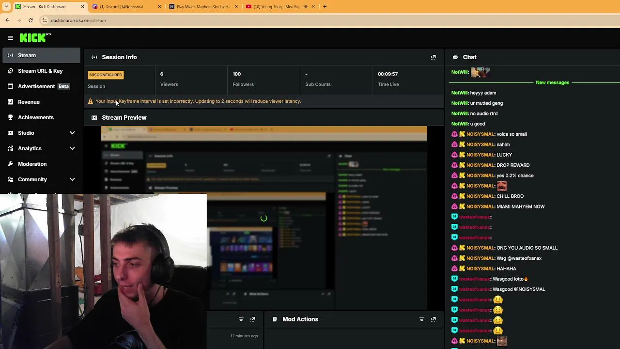Click the 'u good' chat message
This screenshot has height=349, width=620.
click(478, 124)
